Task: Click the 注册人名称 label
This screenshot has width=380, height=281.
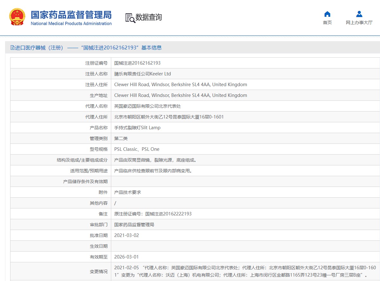Action: (x=96, y=74)
